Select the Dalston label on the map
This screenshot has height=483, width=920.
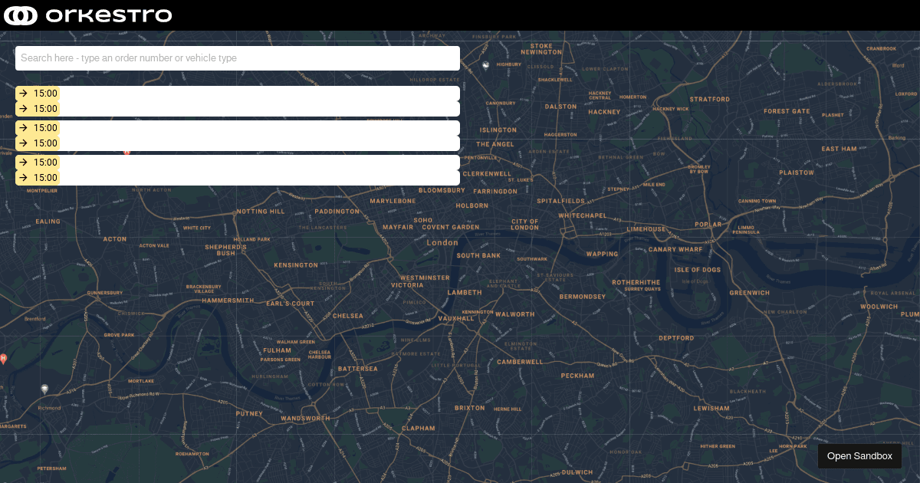(560, 107)
